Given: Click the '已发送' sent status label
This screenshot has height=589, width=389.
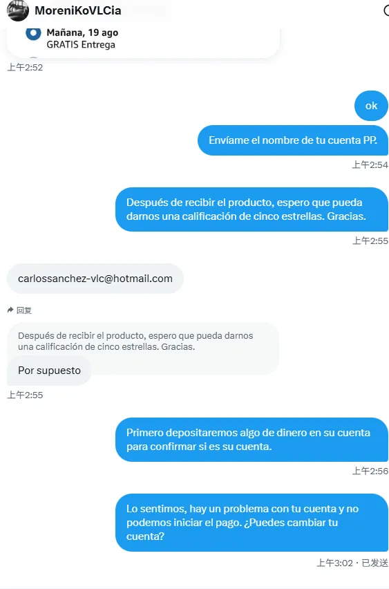Looking at the screenshot, I should coord(374,563).
